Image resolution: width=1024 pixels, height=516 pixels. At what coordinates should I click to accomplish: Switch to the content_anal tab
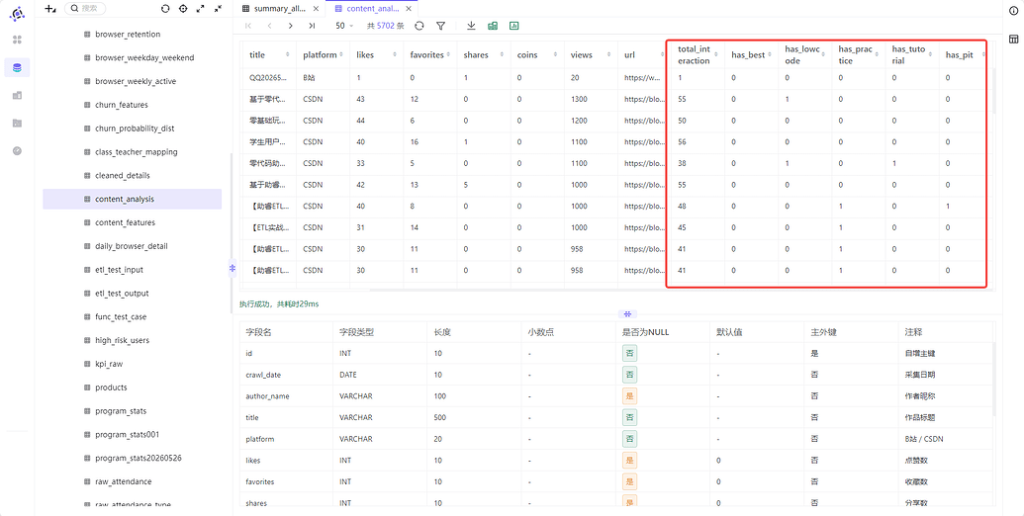coord(372,9)
